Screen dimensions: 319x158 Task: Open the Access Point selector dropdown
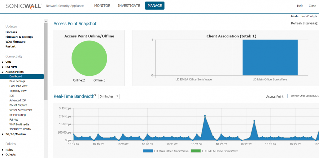point(303,96)
